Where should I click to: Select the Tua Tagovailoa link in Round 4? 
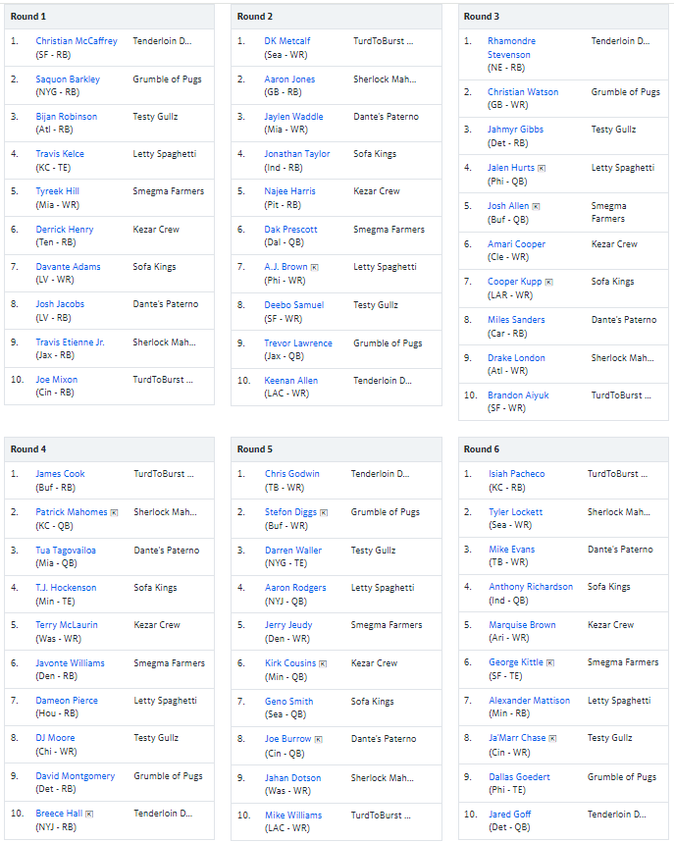coord(66,550)
